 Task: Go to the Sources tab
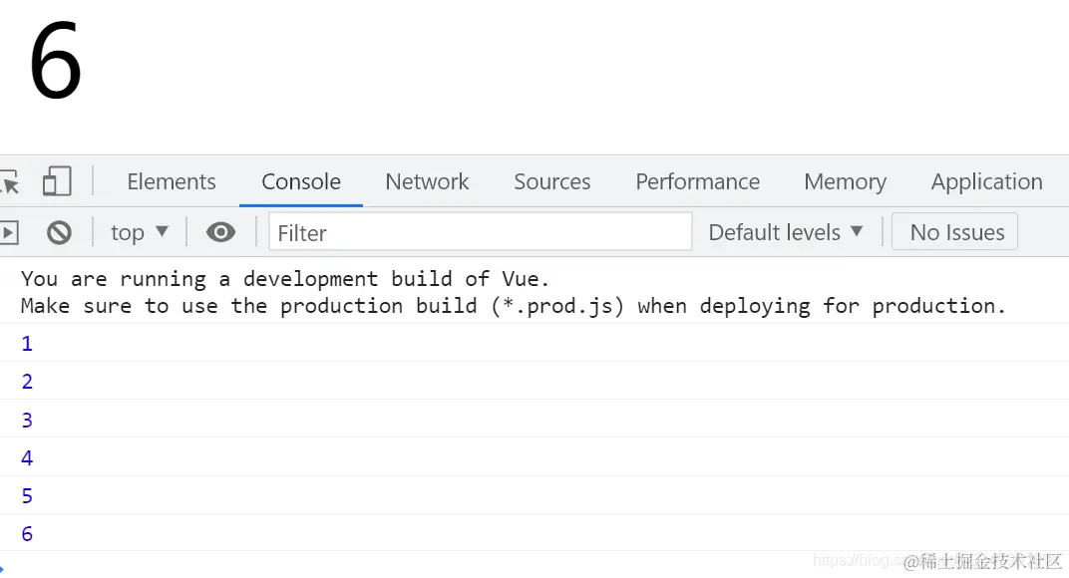pos(552,181)
